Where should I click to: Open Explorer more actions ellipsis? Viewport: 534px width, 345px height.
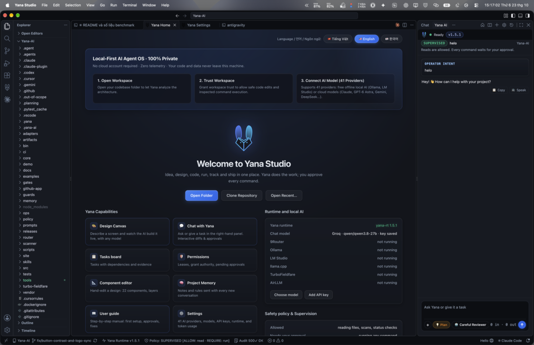[x=65, y=25]
